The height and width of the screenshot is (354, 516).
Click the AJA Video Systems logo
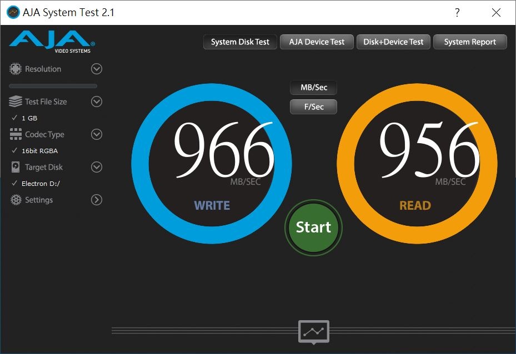[52, 42]
